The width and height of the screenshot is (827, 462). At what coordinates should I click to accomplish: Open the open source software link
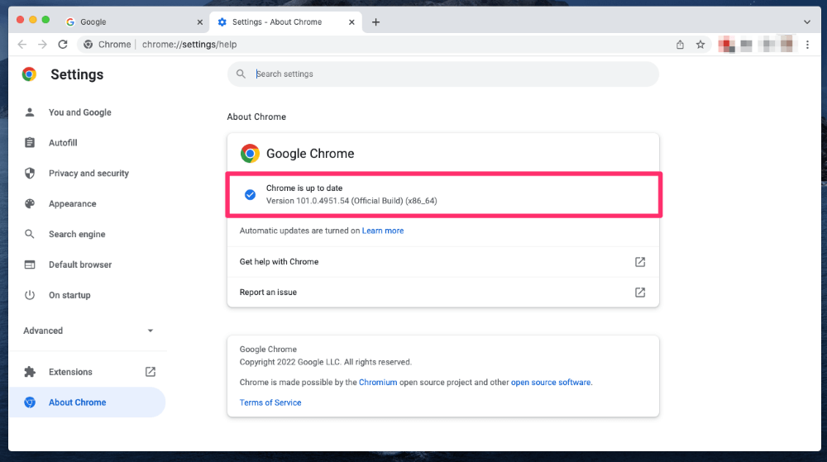(x=551, y=383)
